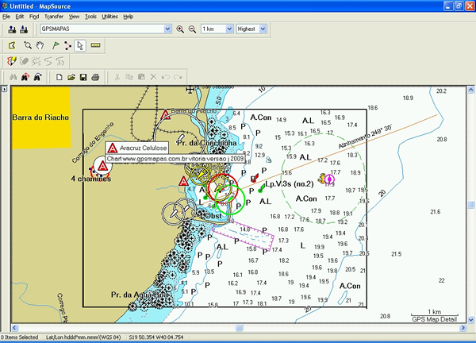This screenshot has height=343, width=476.
Task: Open the Transfer menu
Action: (x=54, y=16)
